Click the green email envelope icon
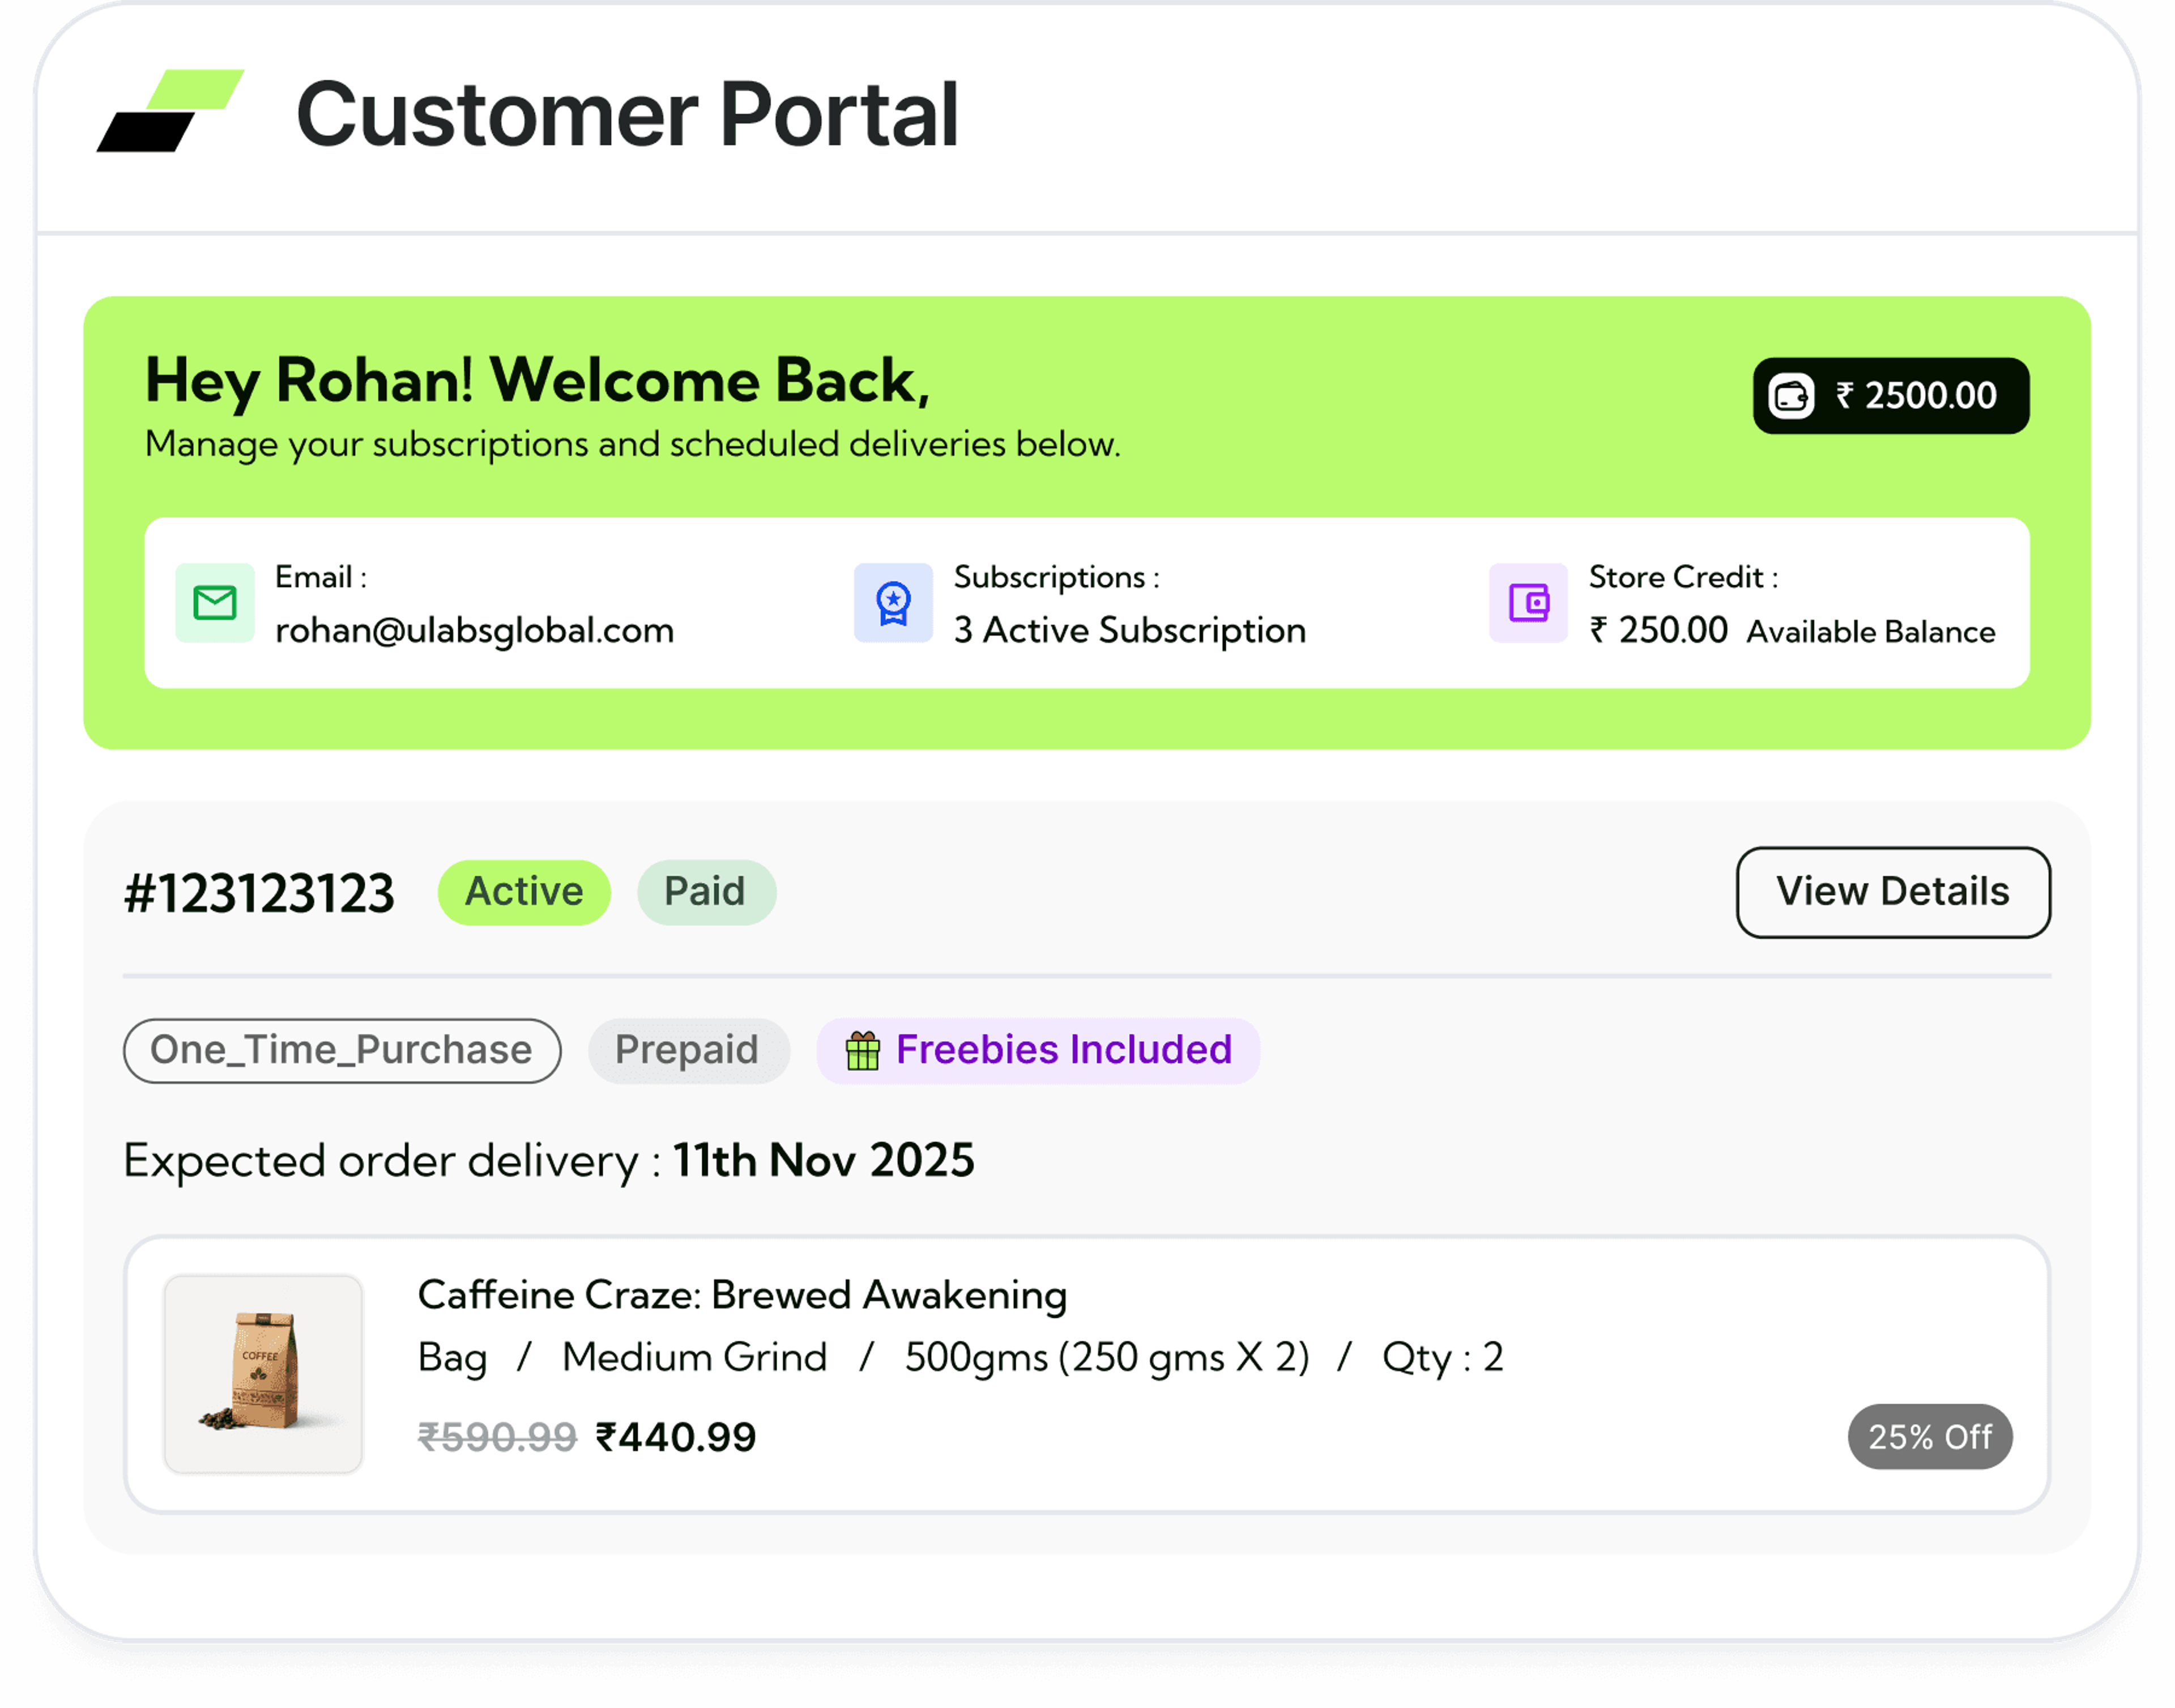The height and width of the screenshot is (1708, 2175). [x=215, y=603]
